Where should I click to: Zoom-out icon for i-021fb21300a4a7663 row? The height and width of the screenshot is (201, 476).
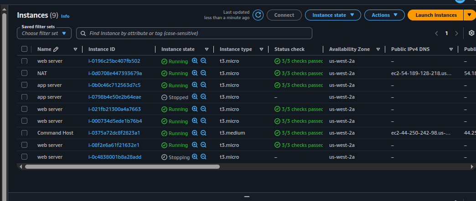pos(203,109)
